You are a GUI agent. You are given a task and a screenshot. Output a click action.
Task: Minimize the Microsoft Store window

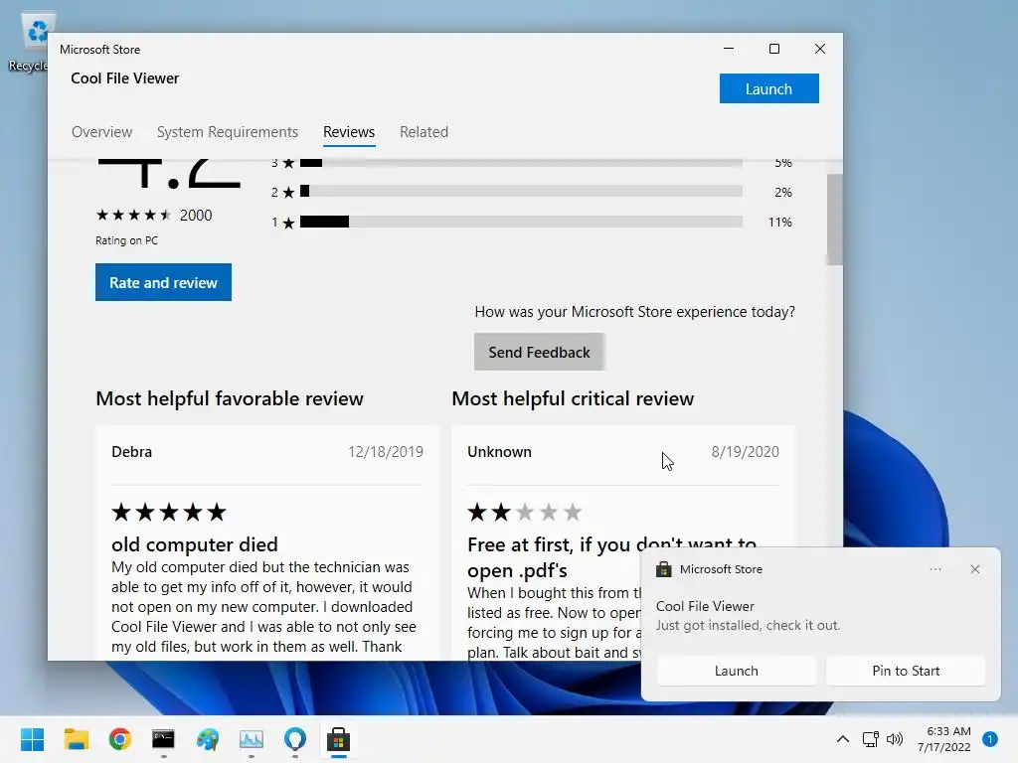click(x=729, y=49)
